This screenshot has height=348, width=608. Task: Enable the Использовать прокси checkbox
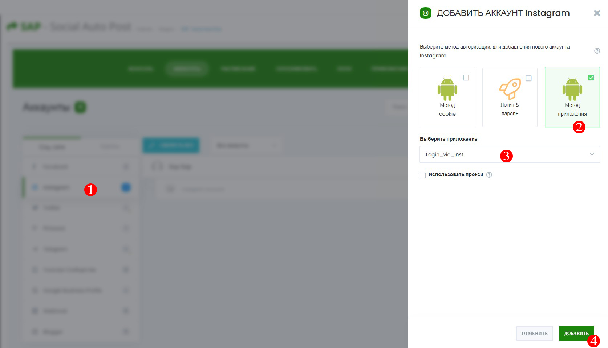[x=423, y=175]
